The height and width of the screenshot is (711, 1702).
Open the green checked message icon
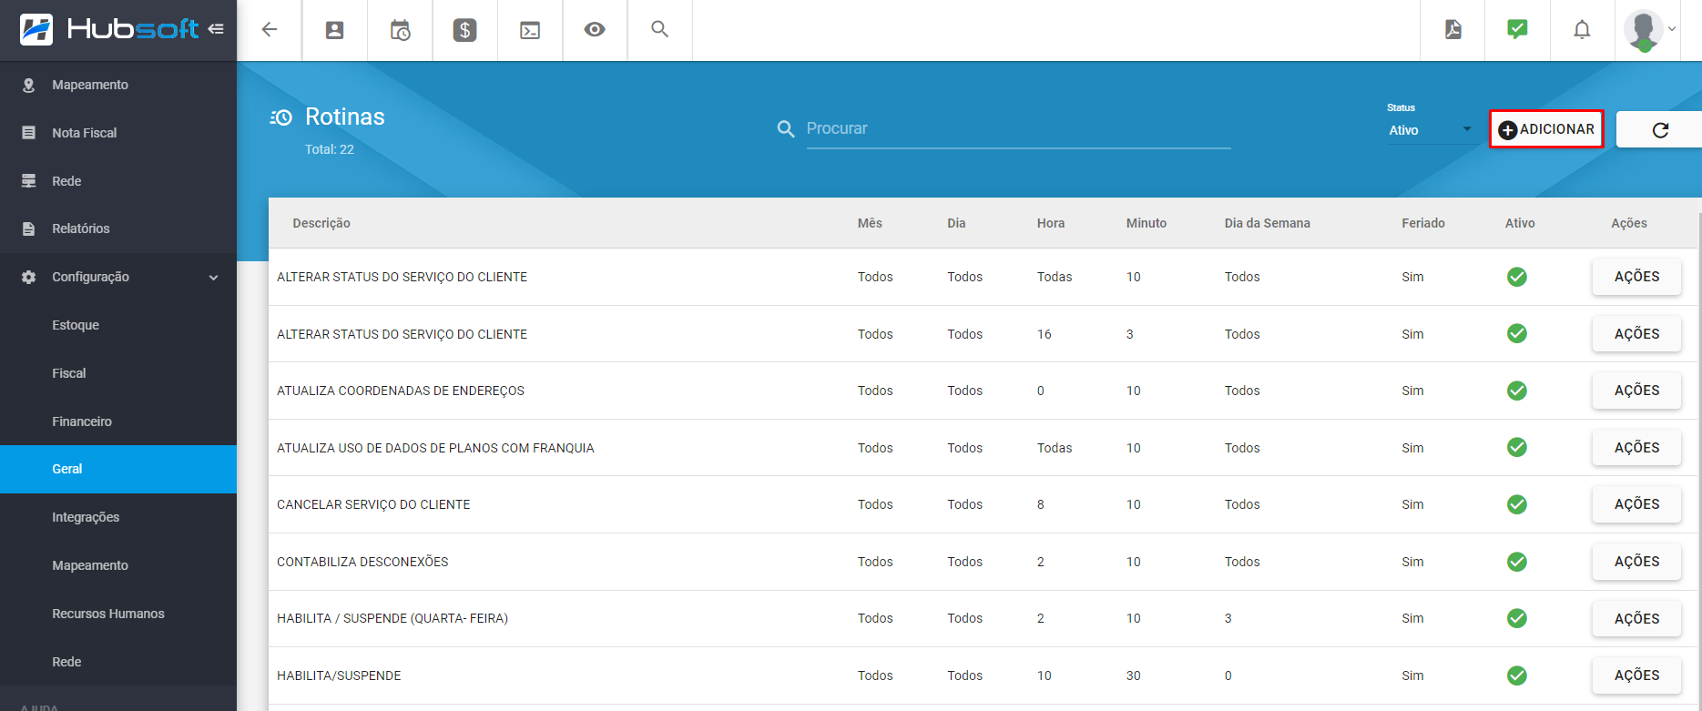click(1517, 29)
